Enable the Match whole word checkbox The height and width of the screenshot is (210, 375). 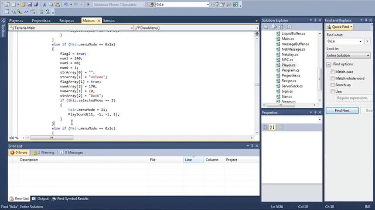coord(332,78)
